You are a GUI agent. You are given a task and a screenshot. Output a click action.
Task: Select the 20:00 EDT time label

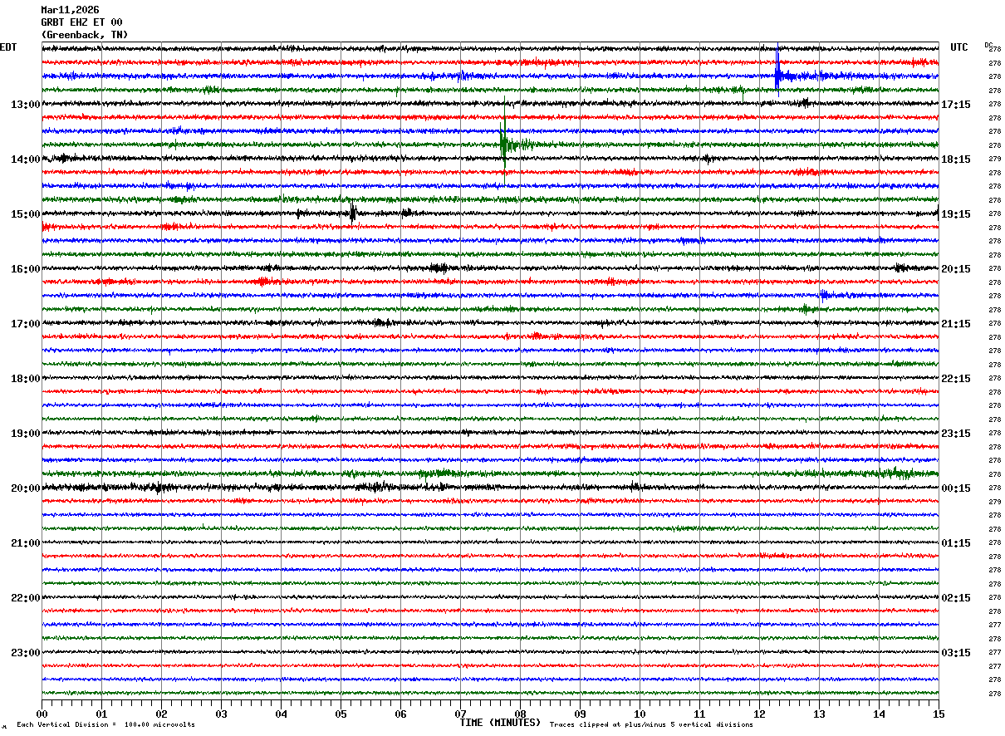pyautogui.click(x=25, y=488)
